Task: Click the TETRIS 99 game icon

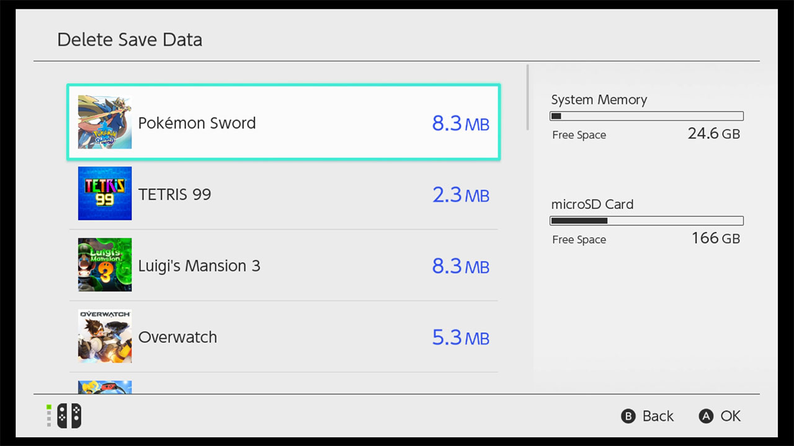Action: [x=105, y=193]
